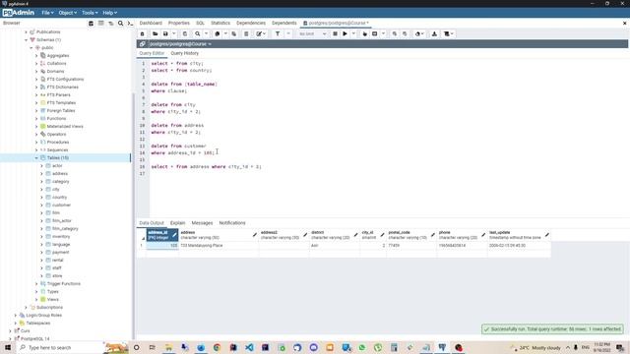Collapse the Tables (15) tree node
Screen dimensions: 630x354
[x=36, y=157]
